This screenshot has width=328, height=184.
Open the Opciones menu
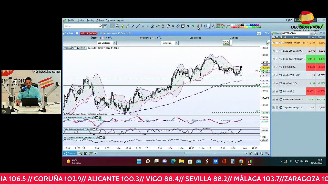point(110,20)
